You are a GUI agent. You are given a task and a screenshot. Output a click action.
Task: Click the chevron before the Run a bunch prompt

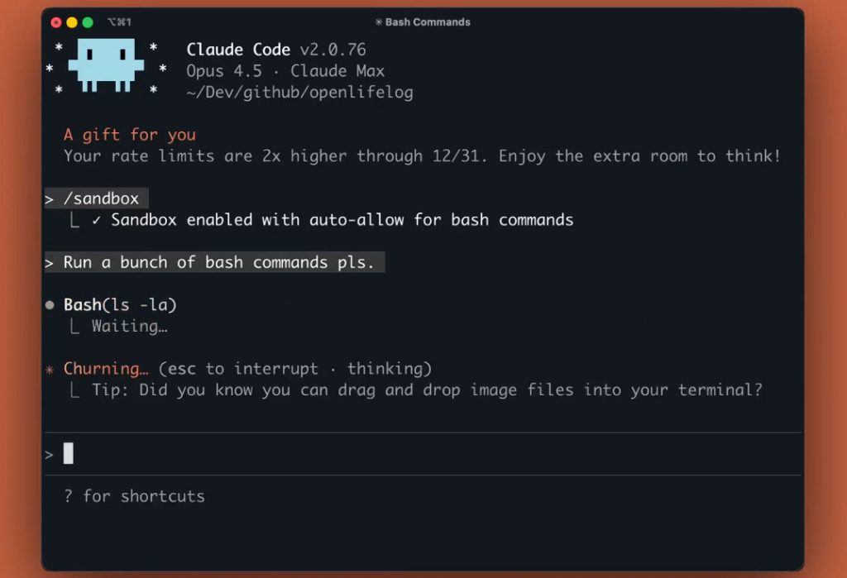pyautogui.click(x=50, y=263)
